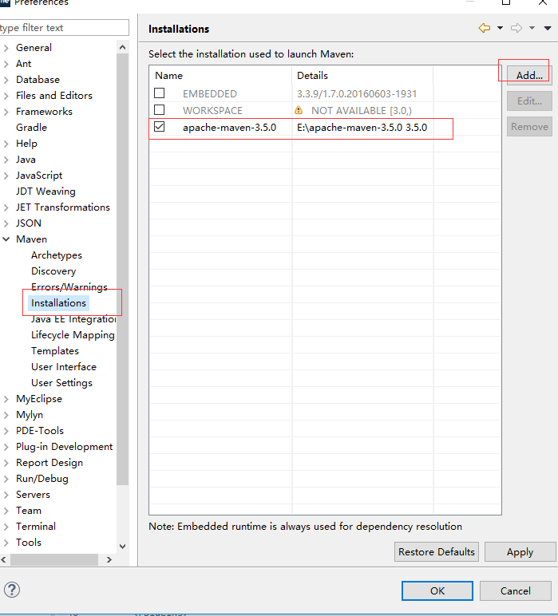The image size is (558, 616).
Task: Open the back history dropdown arrow
Action: [500, 28]
